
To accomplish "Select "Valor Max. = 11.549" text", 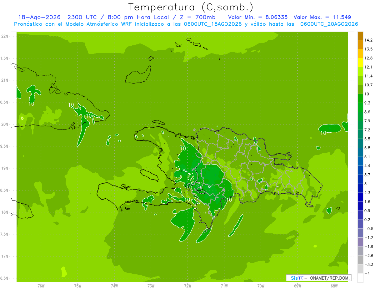I will pyautogui.click(x=322, y=17).
